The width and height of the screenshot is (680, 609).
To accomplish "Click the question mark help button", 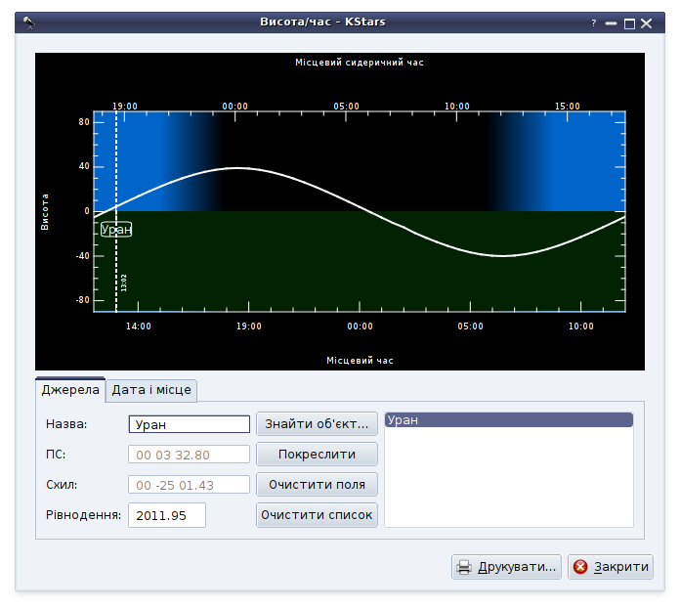I will pyautogui.click(x=593, y=22).
